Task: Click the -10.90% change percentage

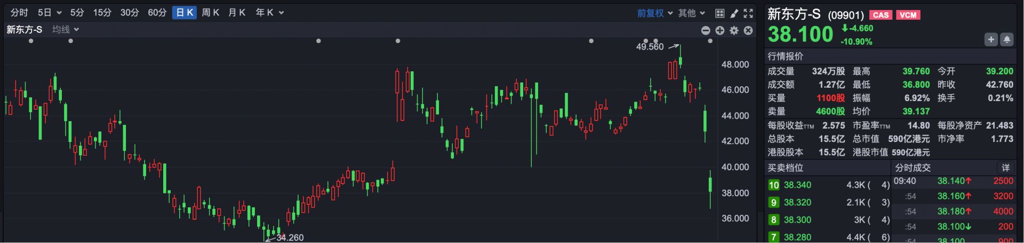Action: coord(857,41)
